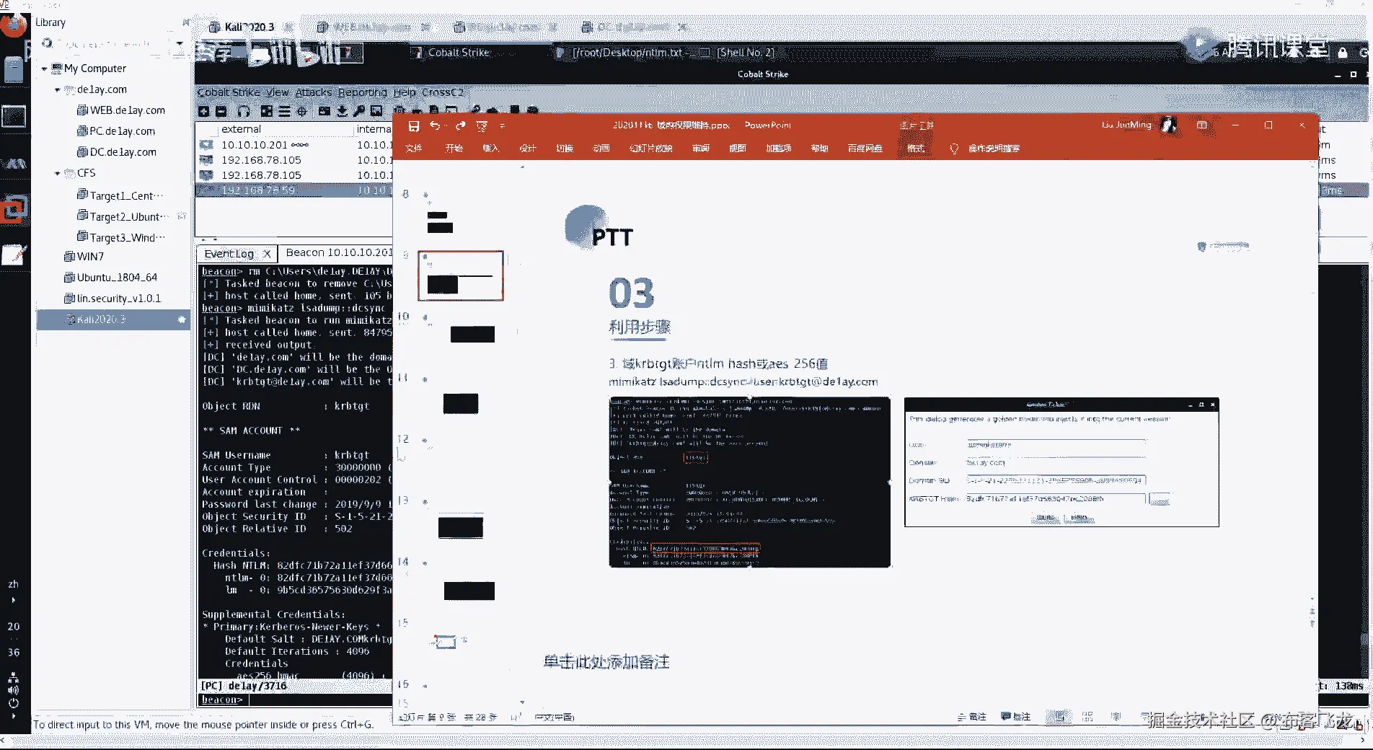1373x750 pixels.
Task: Select the highlighted slide 9 thumbnail
Action: (x=461, y=275)
